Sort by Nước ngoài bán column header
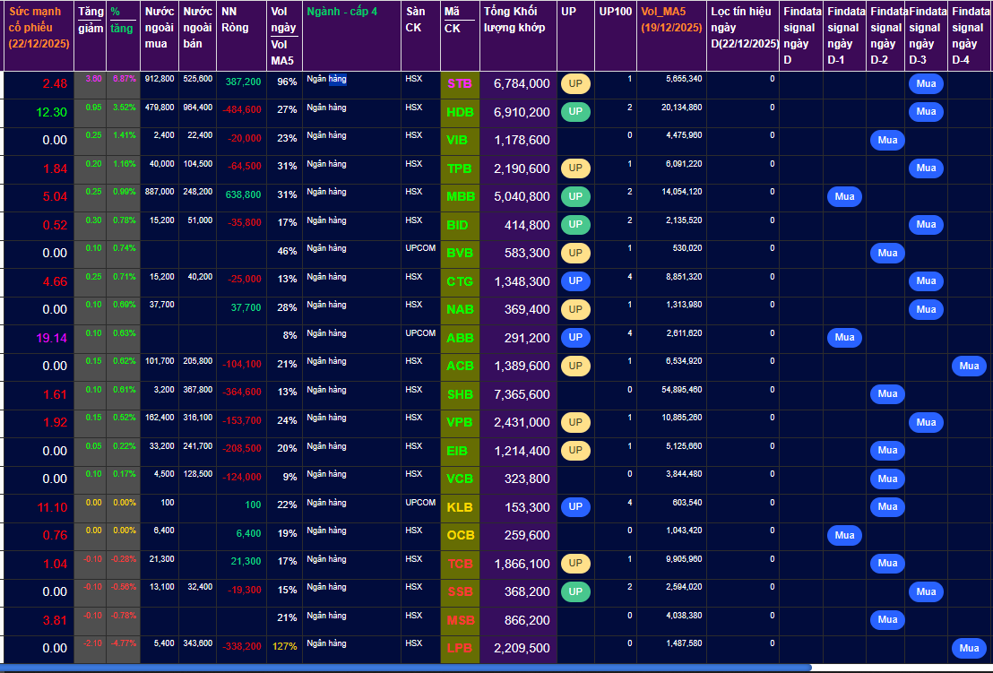 197,36
